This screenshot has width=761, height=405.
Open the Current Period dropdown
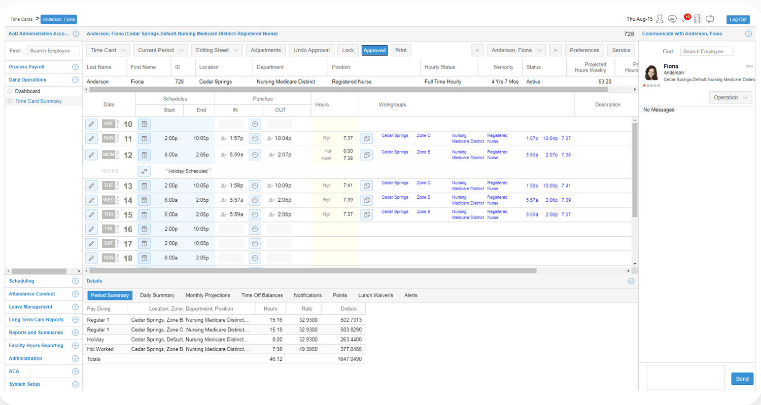pos(161,50)
